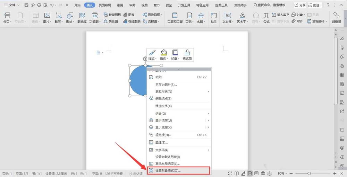Screen dimensions: 347x177
Task: Open the 图片 insert picture tool
Action: pos(47,18)
